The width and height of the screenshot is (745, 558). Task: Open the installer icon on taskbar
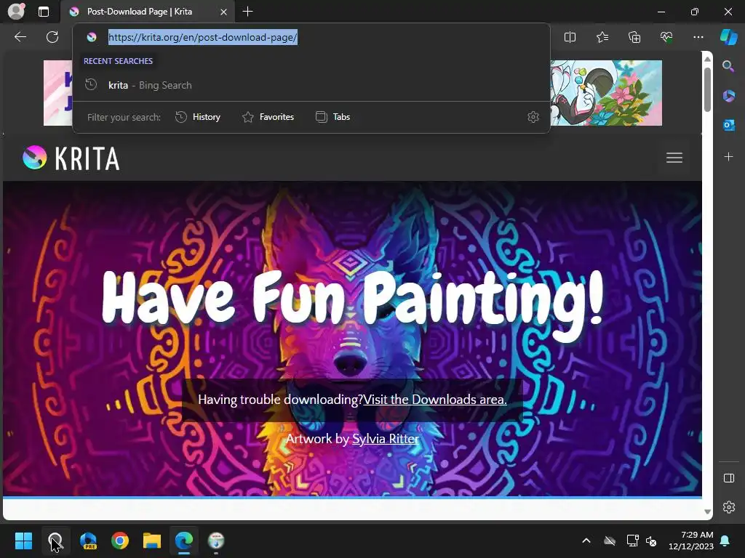[x=216, y=541]
